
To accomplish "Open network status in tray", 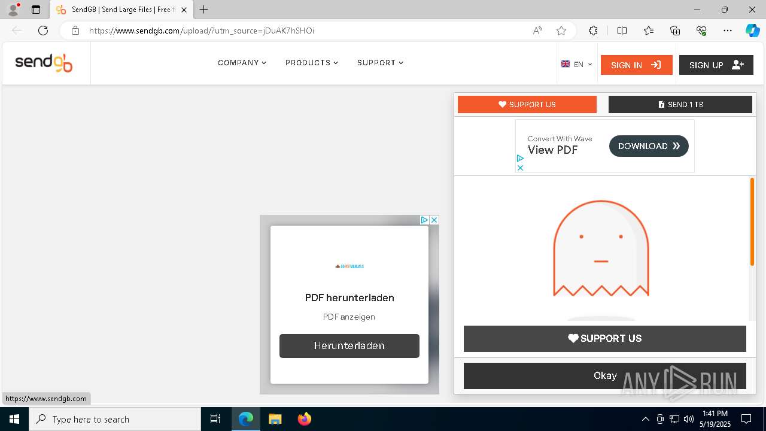I will point(674,419).
